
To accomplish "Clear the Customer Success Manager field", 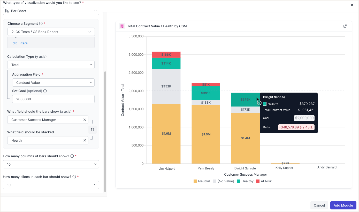I will pyautogui.click(x=85, y=120).
